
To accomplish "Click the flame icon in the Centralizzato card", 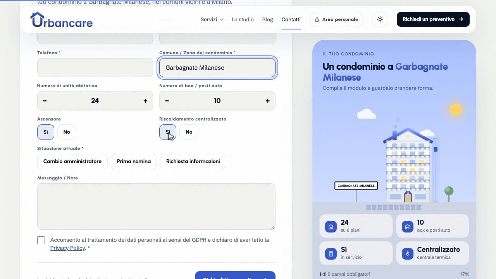I will tap(408, 254).
